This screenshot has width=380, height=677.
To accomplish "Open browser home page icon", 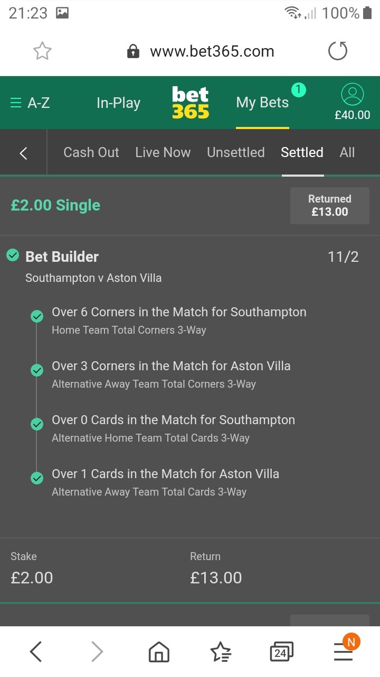I will 159,652.
